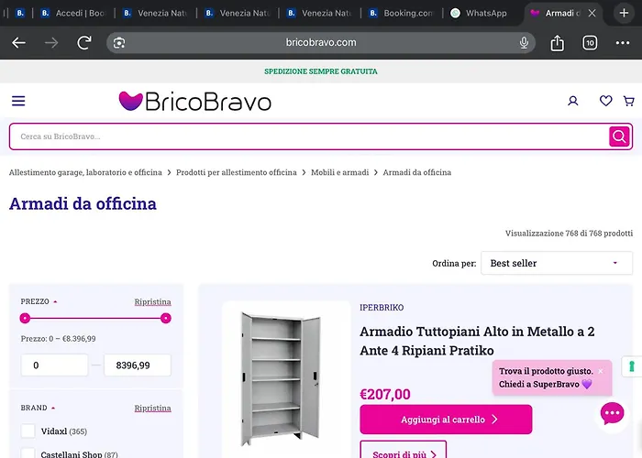Screen dimensions: 642x458
Task: Click the right price slider handle
Action: click(x=166, y=318)
